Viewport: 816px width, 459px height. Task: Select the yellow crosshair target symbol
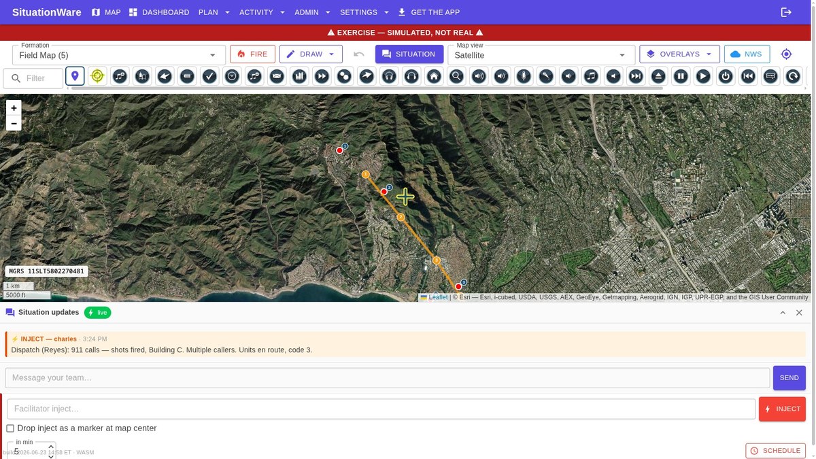[97, 76]
